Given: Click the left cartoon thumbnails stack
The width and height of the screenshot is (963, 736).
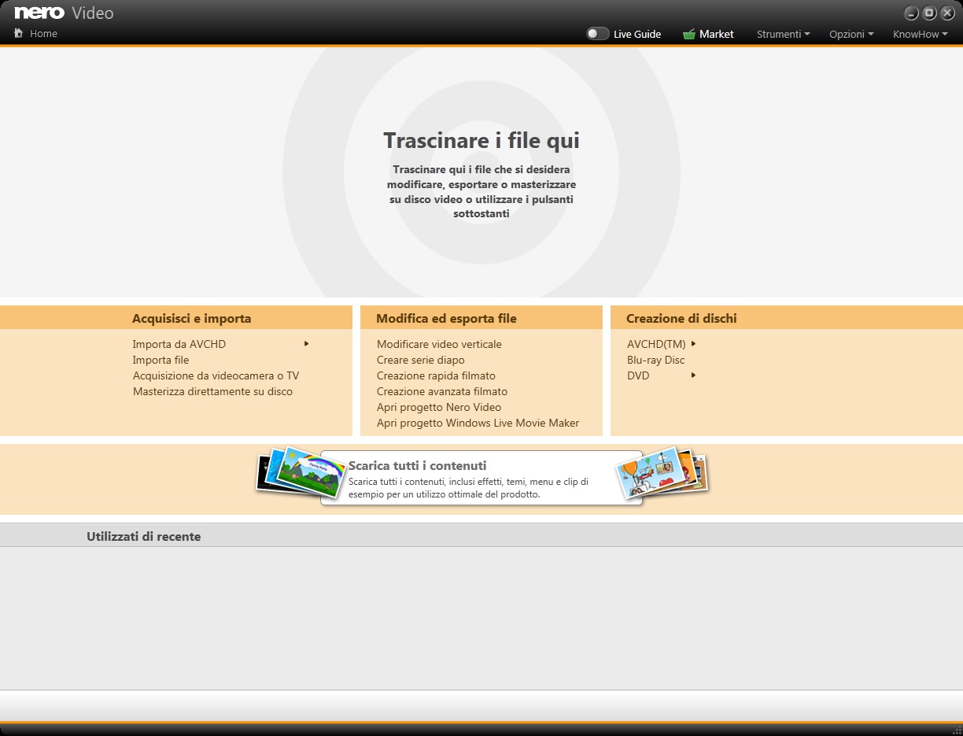Looking at the screenshot, I should click(302, 472).
